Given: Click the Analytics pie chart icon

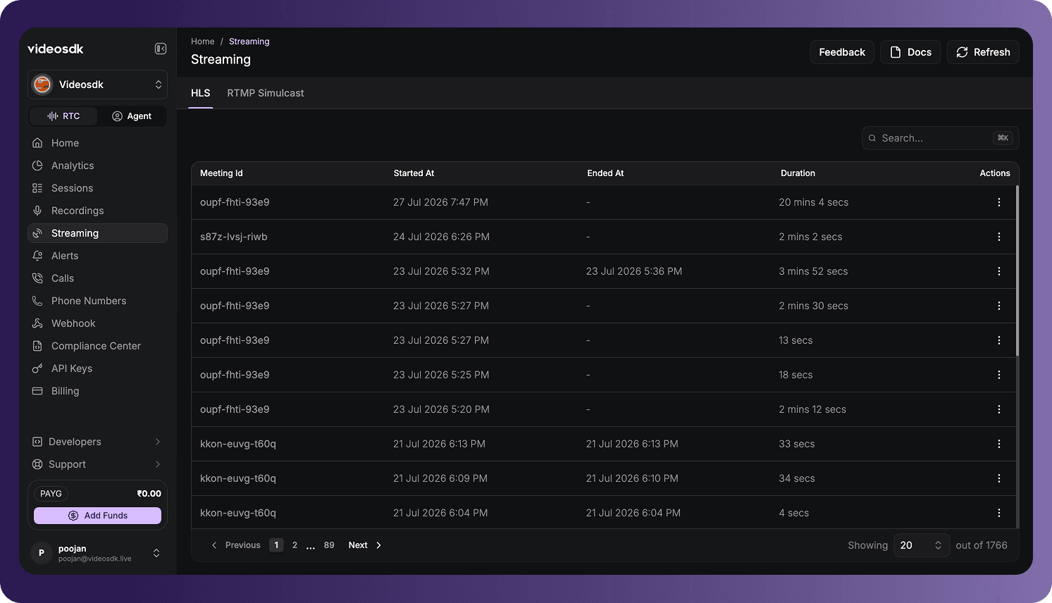Looking at the screenshot, I should [37, 166].
